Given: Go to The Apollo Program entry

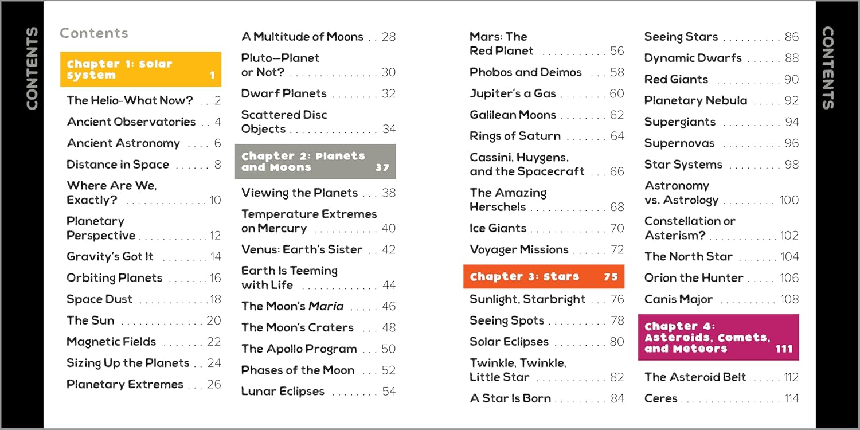Looking at the screenshot, I should [x=318, y=349].
